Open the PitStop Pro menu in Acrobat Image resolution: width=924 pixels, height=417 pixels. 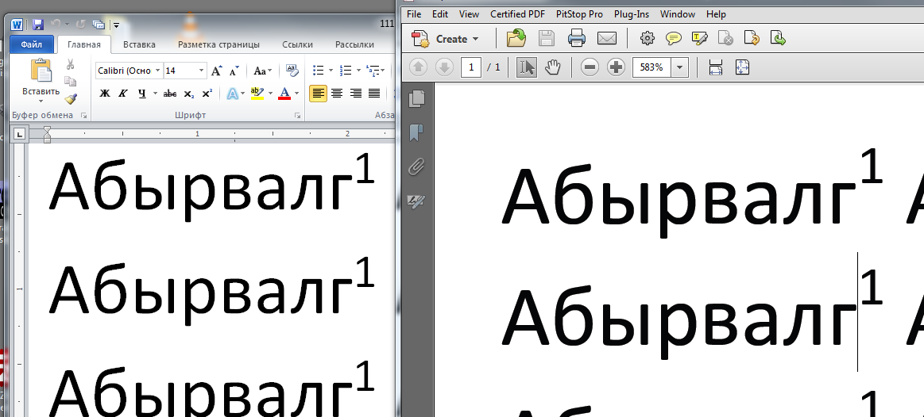click(x=579, y=14)
